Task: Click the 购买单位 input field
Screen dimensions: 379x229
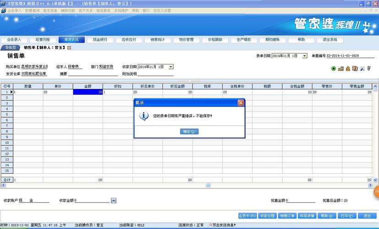Action: [34, 66]
